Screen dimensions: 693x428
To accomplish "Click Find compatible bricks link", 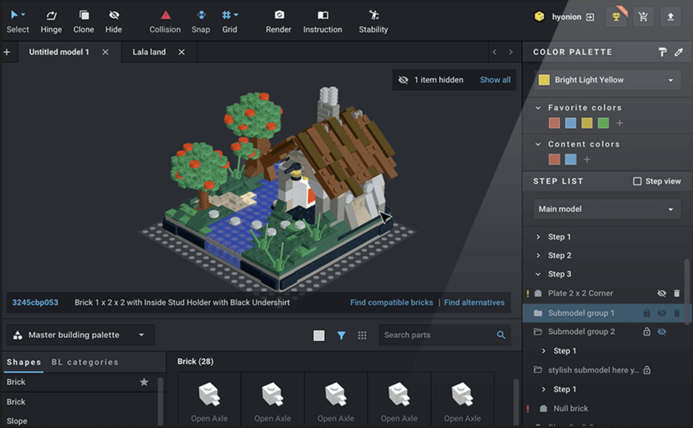I will click(x=391, y=303).
